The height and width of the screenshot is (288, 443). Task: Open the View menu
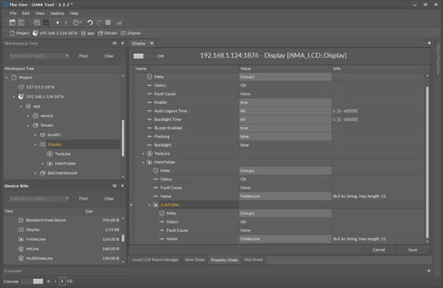(40, 14)
